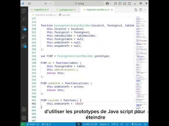Toggle the secondary side bar
Screen dimensions: 169x126
(x=129, y=3)
